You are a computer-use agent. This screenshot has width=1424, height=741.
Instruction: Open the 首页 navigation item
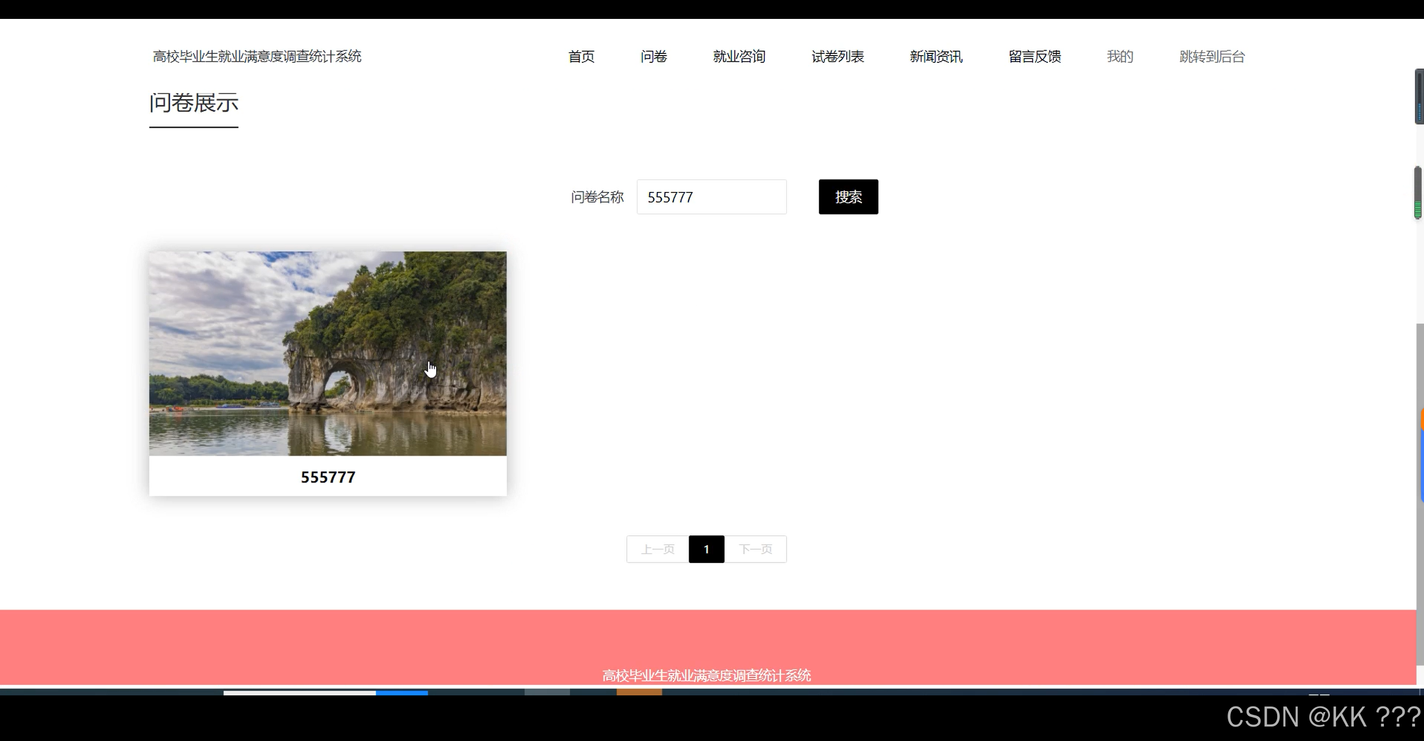click(581, 56)
